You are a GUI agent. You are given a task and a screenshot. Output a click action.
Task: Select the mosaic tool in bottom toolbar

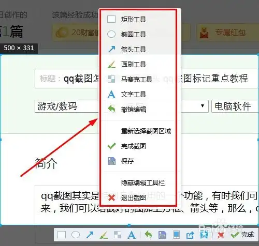coord(118,235)
